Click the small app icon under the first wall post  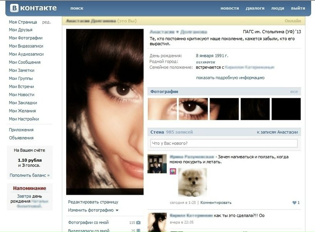coord(173,171)
